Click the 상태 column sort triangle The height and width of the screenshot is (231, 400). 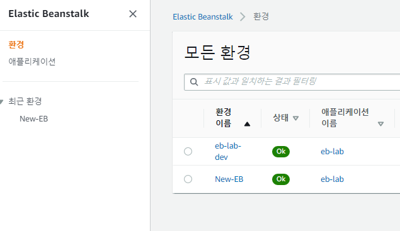click(x=295, y=118)
